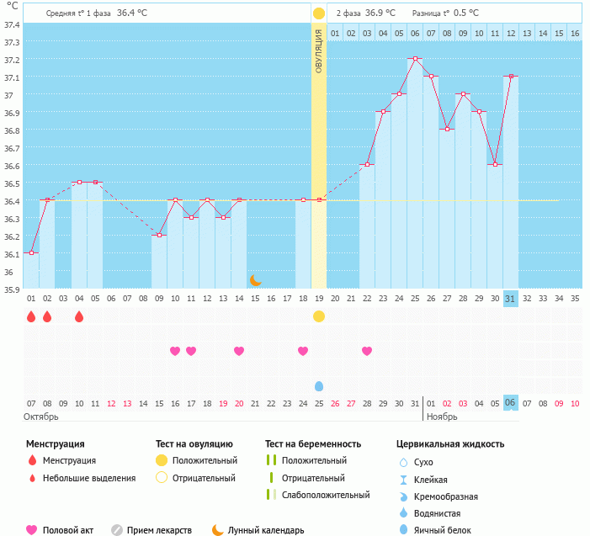Click the intercourse heart on October 28
Viewport: 590px width, 536px height.
(367, 351)
